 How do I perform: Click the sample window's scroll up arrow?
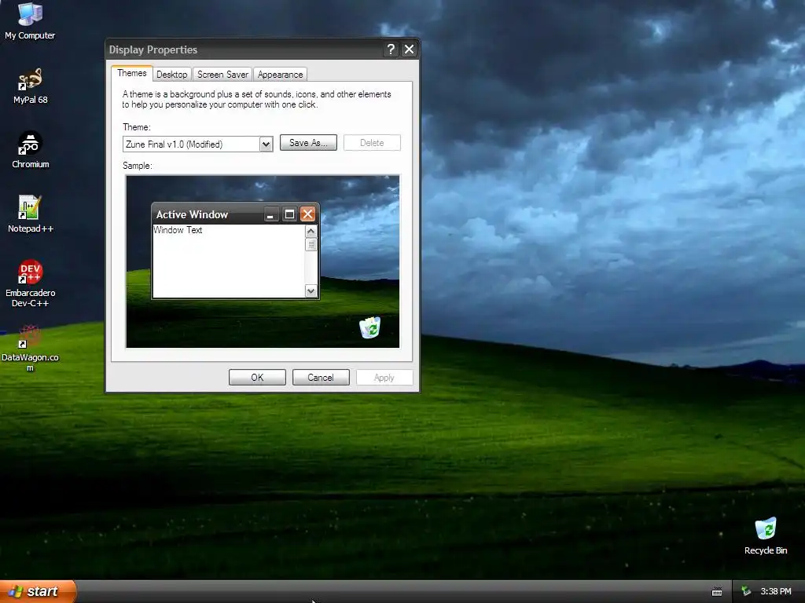coord(311,232)
